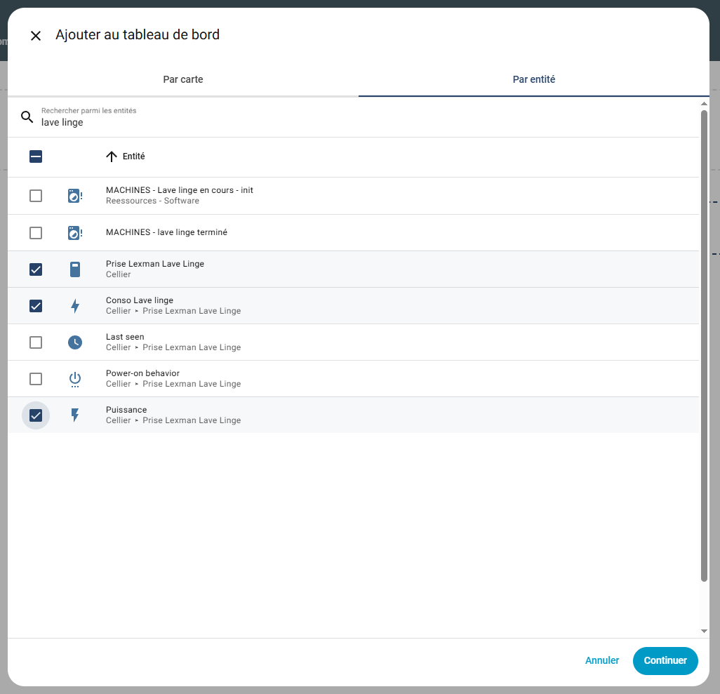Image resolution: width=720 pixels, height=694 pixels.
Task: Uncheck the Conso Lave linge checkbox
Action: 36,306
